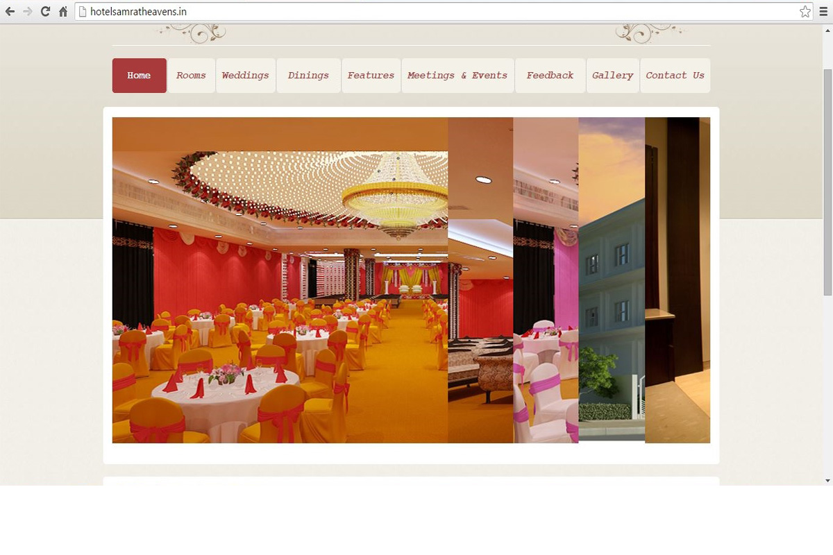View the photo Gallery

pos(613,76)
